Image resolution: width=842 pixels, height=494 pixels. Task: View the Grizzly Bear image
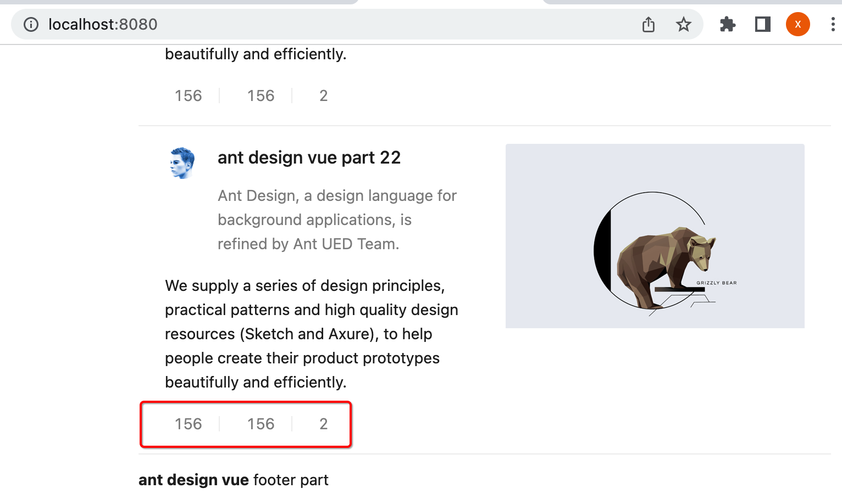pyautogui.click(x=655, y=236)
